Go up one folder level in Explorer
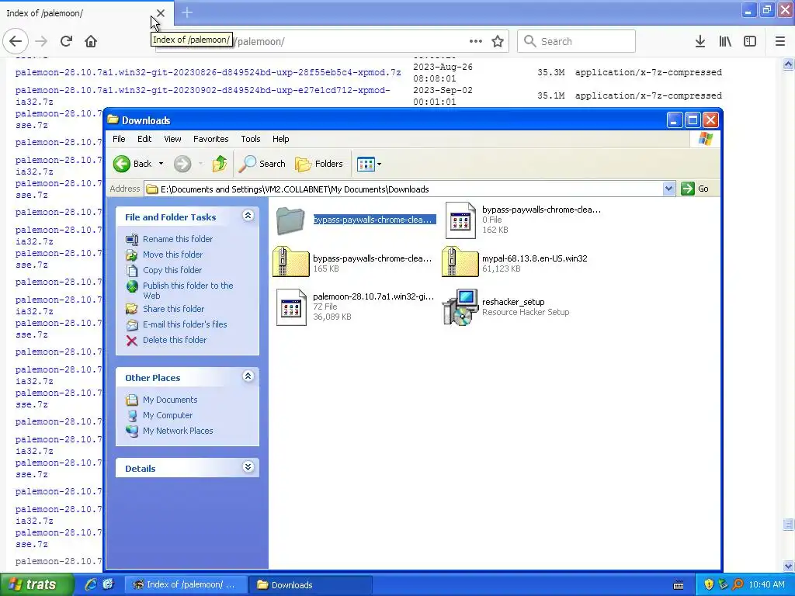Screen dimensions: 795x596 click(220, 164)
